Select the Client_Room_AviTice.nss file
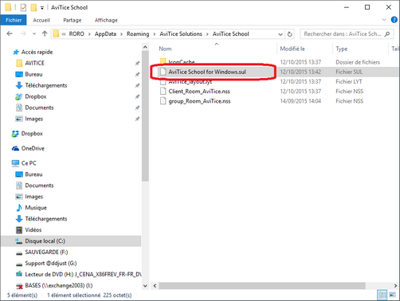The image size is (400, 301). click(x=199, y=92)
